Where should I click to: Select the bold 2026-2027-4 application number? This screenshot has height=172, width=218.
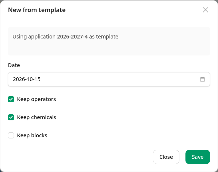(72, 37)
